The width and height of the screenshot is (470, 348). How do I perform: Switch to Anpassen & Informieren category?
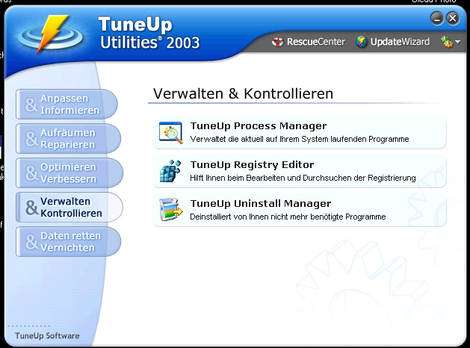67,105
